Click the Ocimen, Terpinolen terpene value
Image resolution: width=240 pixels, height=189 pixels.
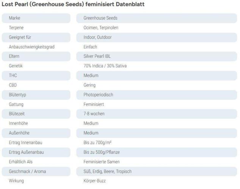[x=101, y=28]
